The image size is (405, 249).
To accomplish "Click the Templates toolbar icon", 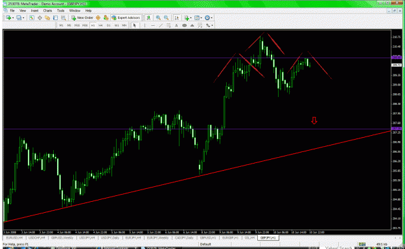I will [x=197, y=18].
